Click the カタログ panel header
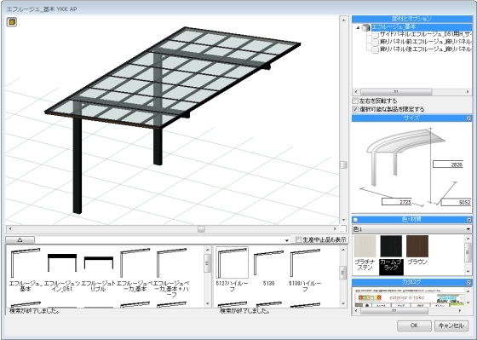The image size is (477, 340). click(411, 282)
